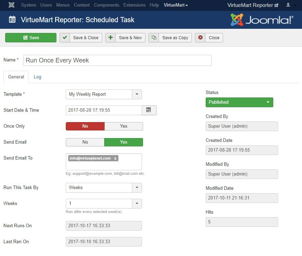
Task: Click the checkmark icon for Save & Close
Action: click(x=65, y=37)
